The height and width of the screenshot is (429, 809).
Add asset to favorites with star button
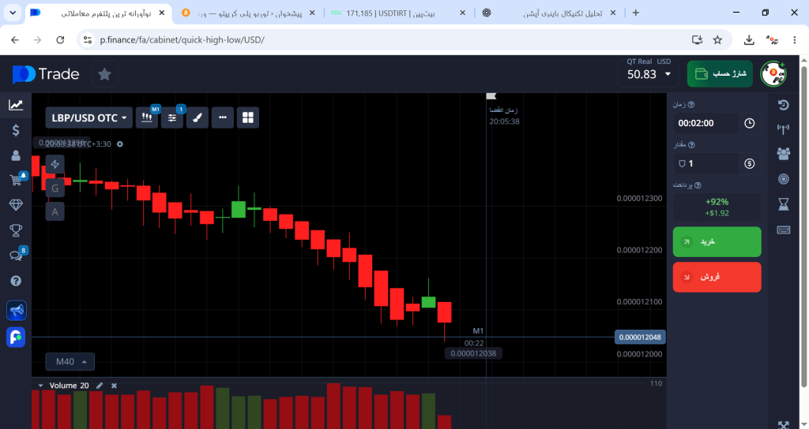point(105,74)
